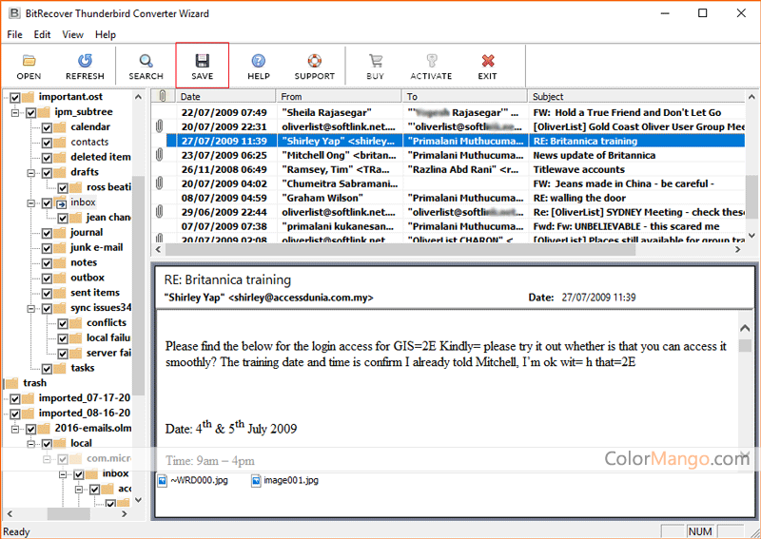This screenshot has height=539, width=761.
Task: Uncheck the tasks folder checkbox
Action: [47, 368]
